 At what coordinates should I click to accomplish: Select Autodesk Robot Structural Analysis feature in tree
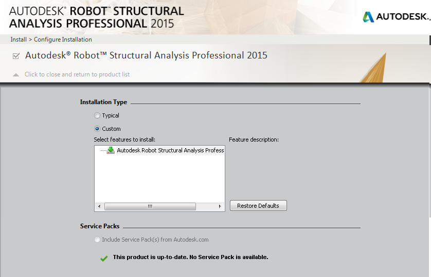(x=170, y=150)
